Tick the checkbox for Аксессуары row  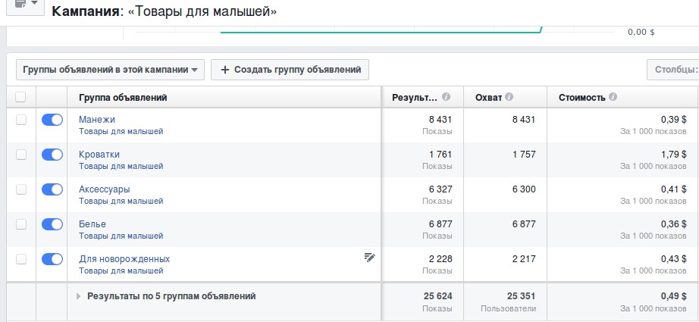[21, 189]
